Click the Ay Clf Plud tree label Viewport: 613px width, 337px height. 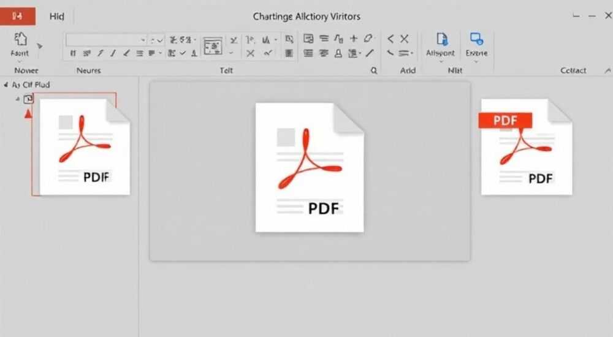click(31, 85)
